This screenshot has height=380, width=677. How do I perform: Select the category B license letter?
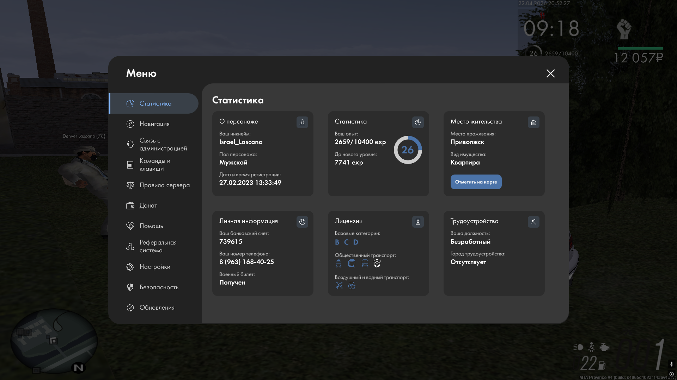pos(337,242)
